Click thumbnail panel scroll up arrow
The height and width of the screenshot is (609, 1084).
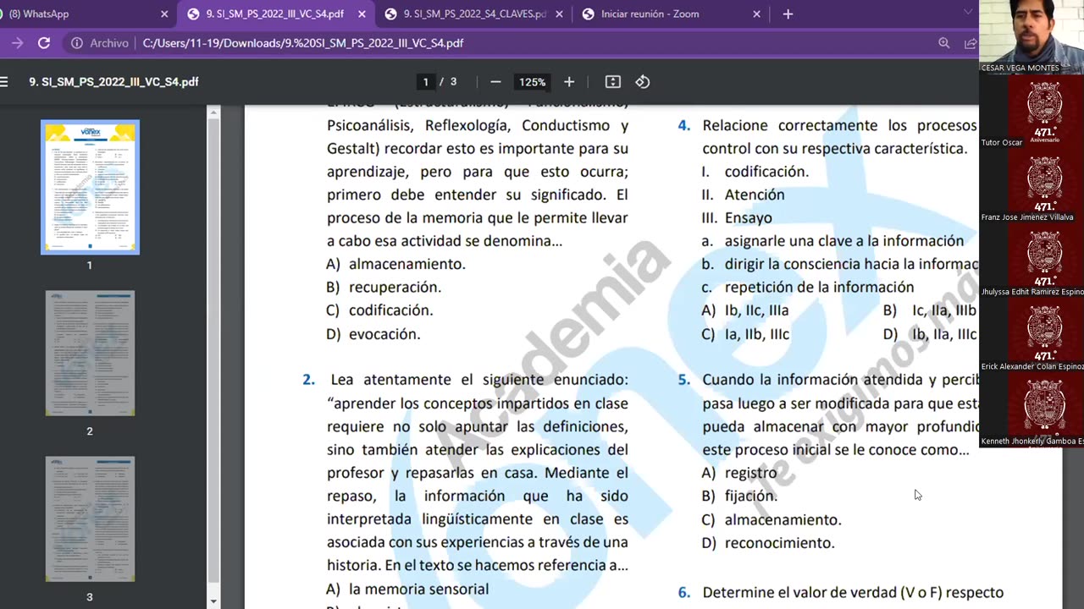[213, 112]
